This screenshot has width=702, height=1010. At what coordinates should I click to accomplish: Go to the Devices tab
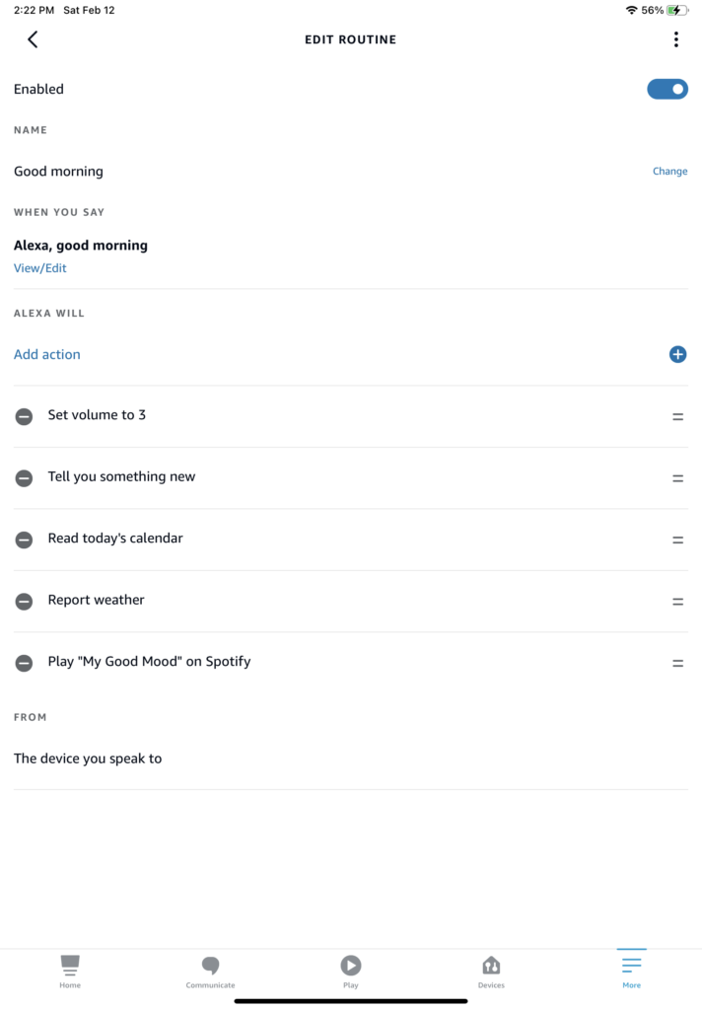(x=491, y=971)
